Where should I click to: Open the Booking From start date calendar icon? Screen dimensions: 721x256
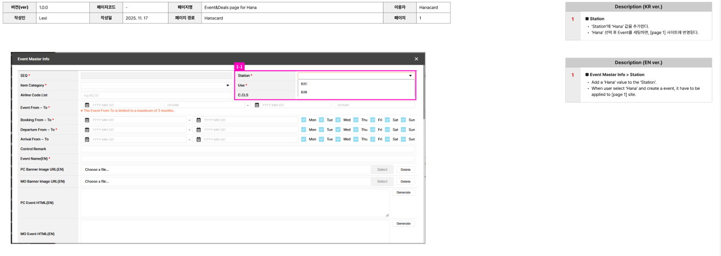point(87,120)
